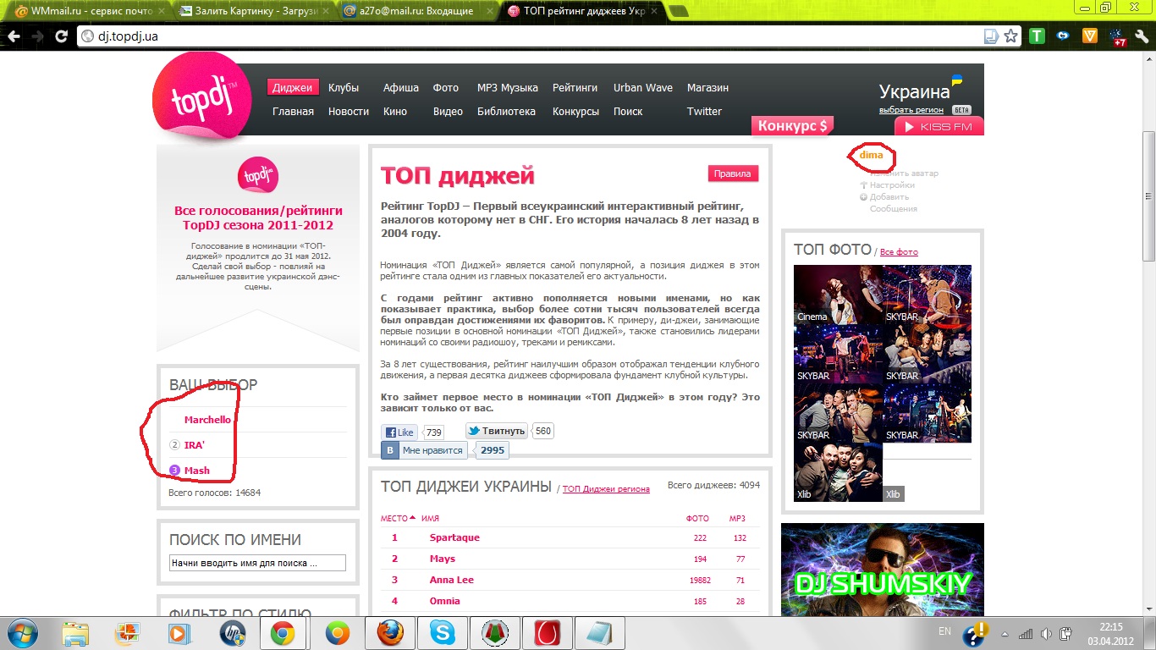Click the Twitter Твитнуть button

click(x=497, y=431)
